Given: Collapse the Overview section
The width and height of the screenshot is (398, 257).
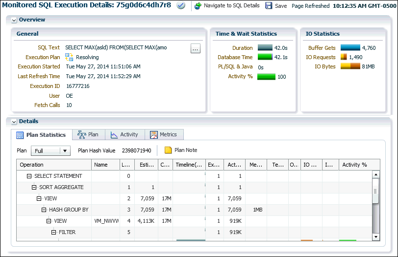Looking at the screenshot, I should 14,20.
